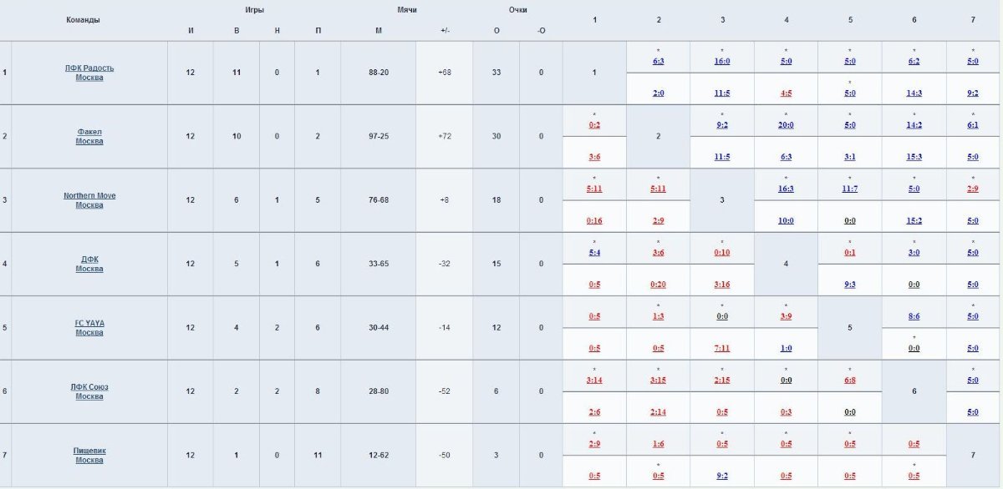View the 20:0 match score
1003x489 pixels.
point(786,125)
